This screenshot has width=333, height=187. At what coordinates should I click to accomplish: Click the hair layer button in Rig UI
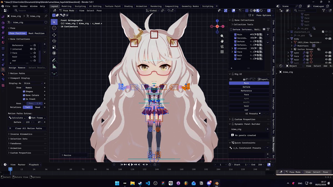[x=249, y=106]
